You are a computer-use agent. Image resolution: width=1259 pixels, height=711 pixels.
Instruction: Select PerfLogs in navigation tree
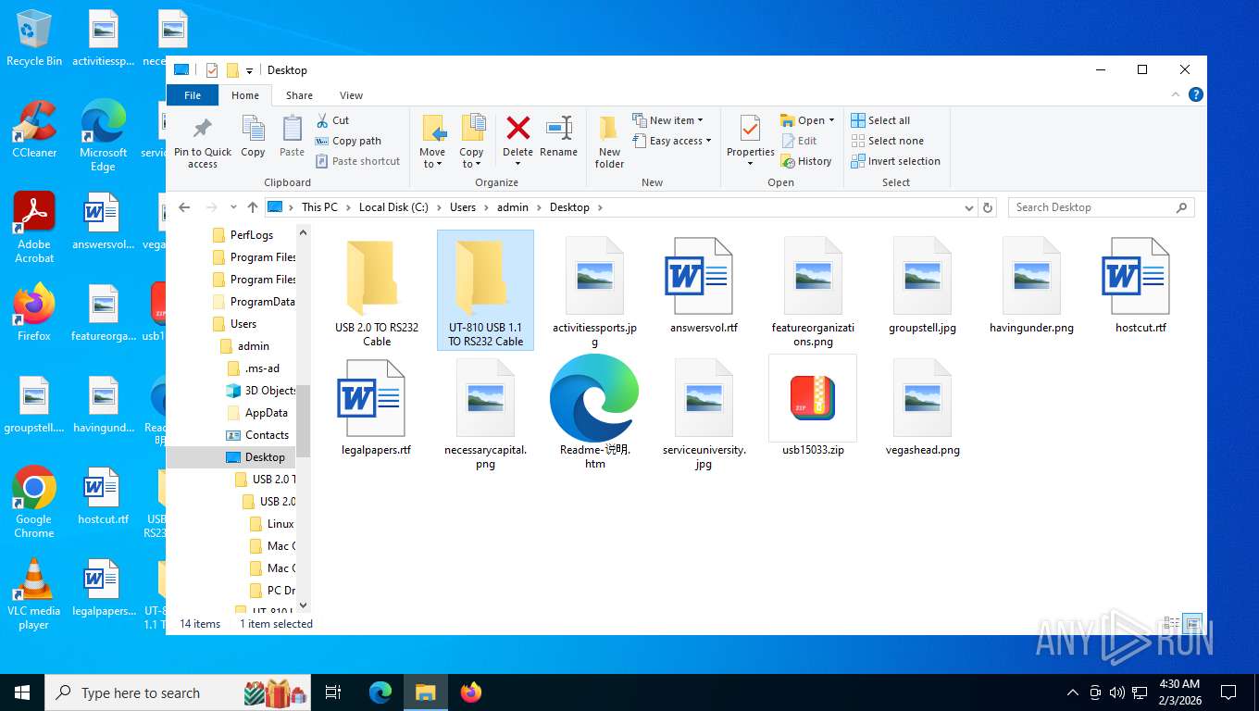click(x=251, y=235)
